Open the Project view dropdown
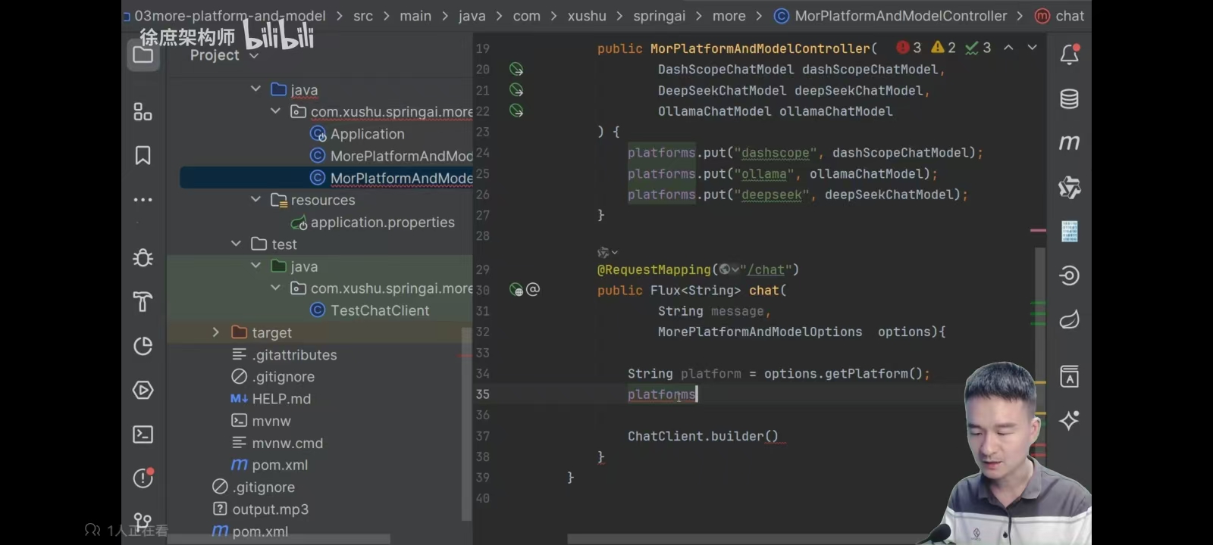This screenshot has height=545, width=1213. [224, 55]
